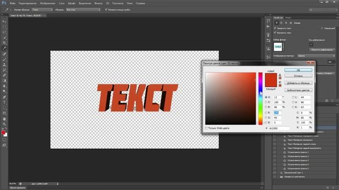Click the Mesh icon in Properties panel

[276, 23]
